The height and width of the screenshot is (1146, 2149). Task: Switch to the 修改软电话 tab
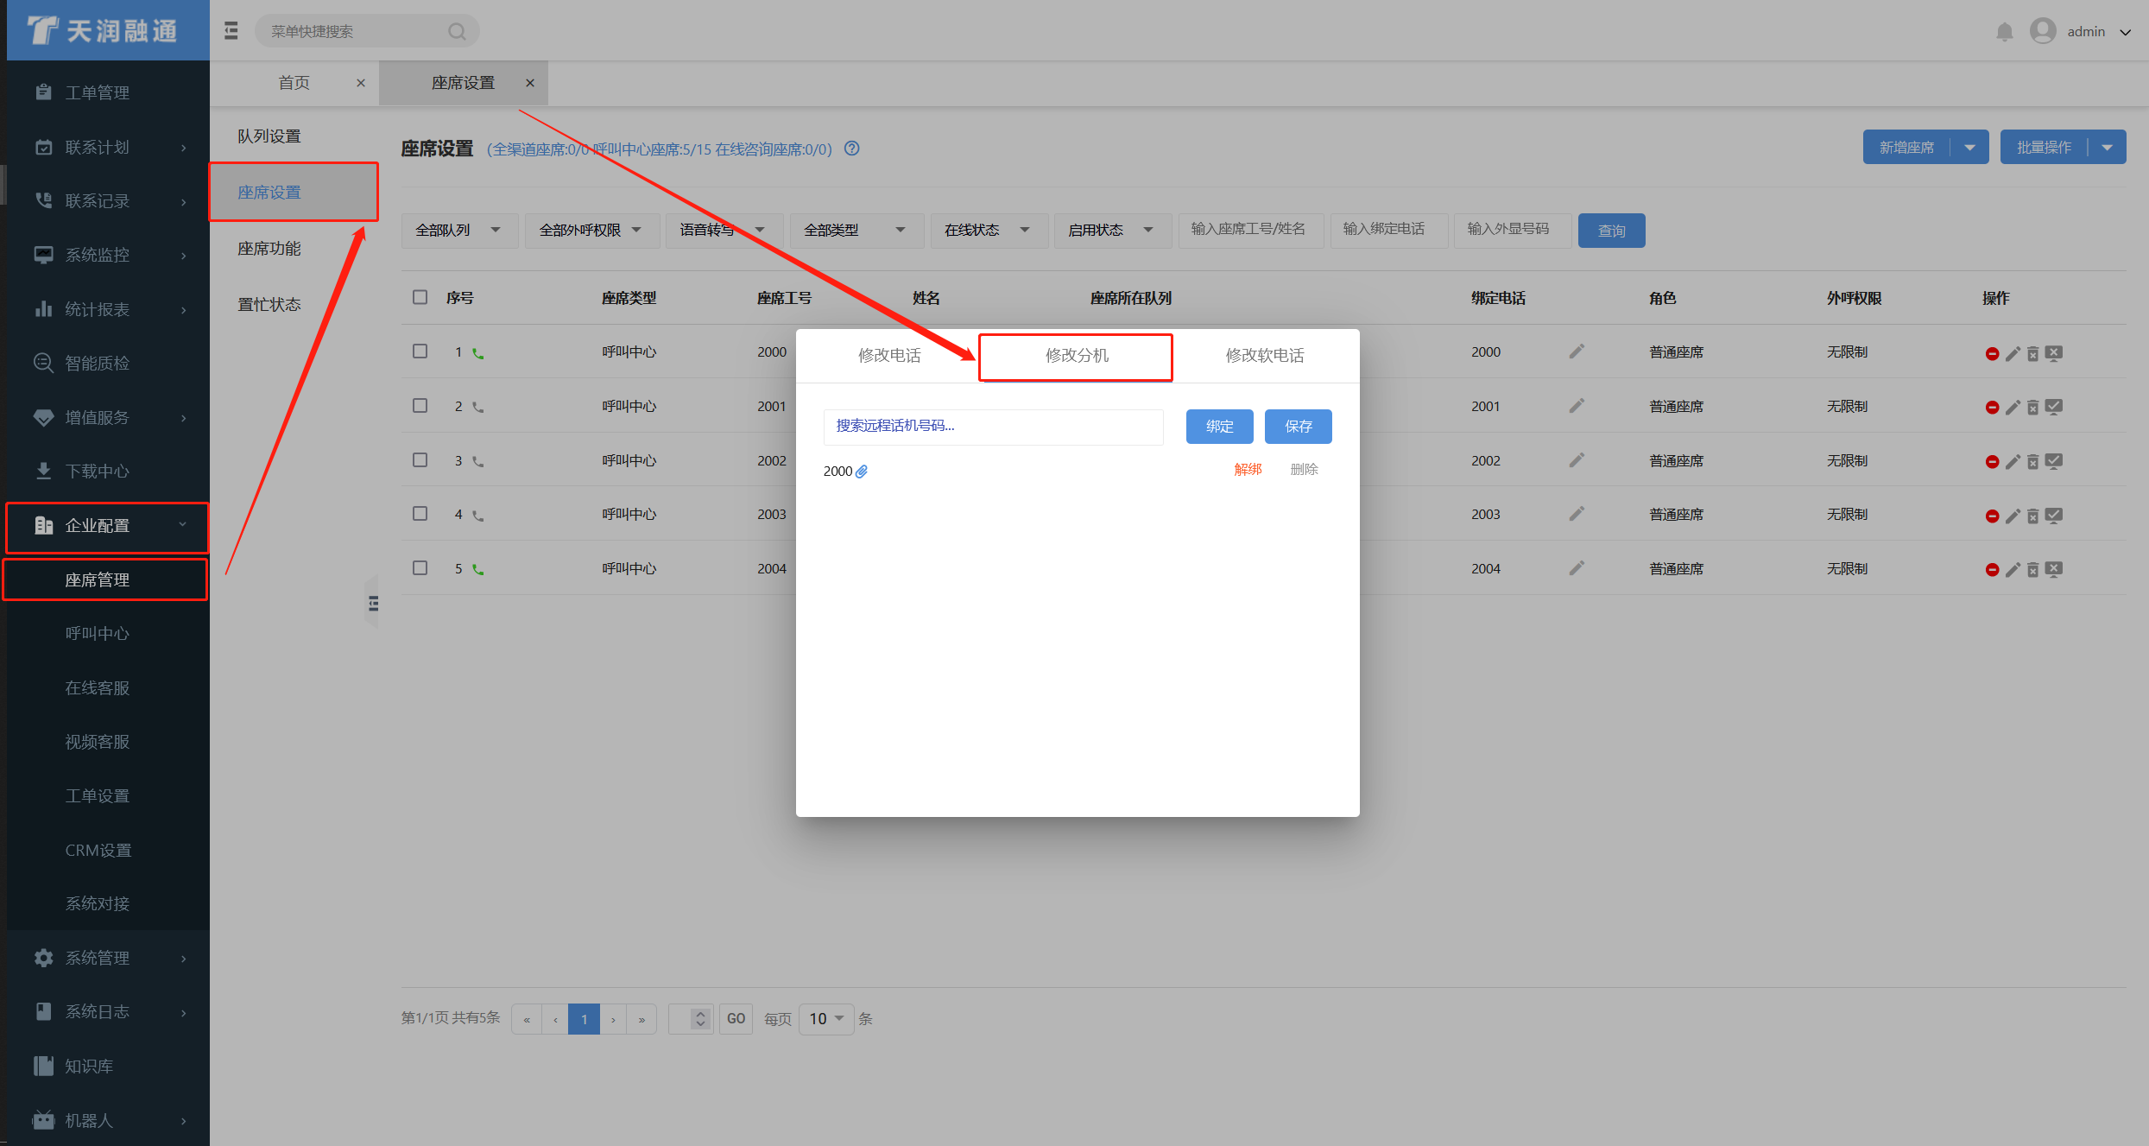(x=1264, y=356)
